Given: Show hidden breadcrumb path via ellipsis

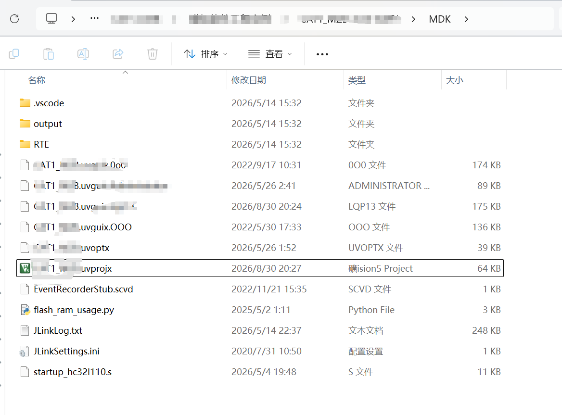Looking at the screenshot, I should 95,18.
